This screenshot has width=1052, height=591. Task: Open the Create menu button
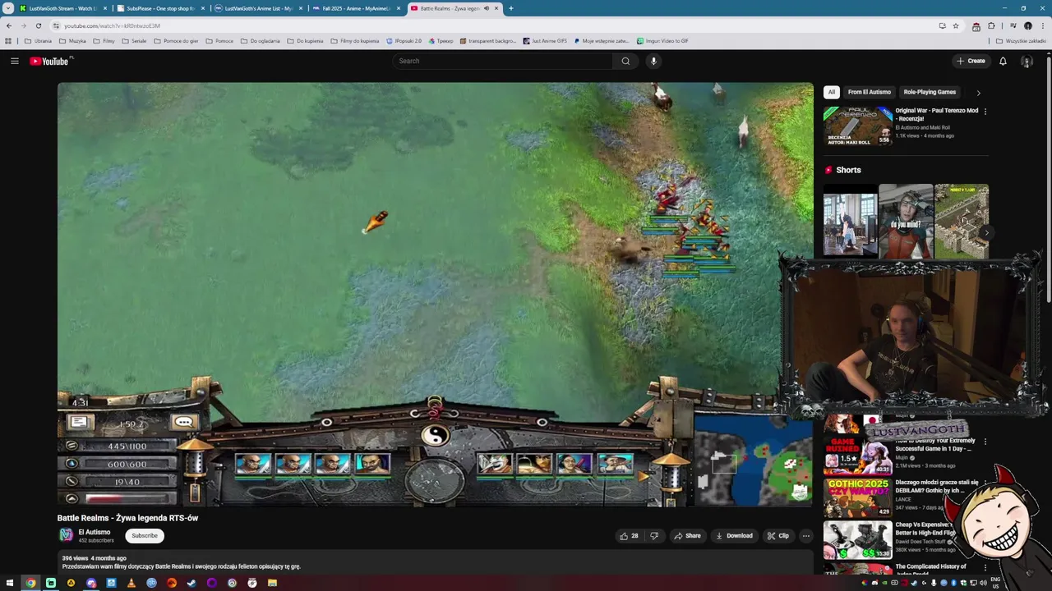pyautogui.click(x=971, y=61)
